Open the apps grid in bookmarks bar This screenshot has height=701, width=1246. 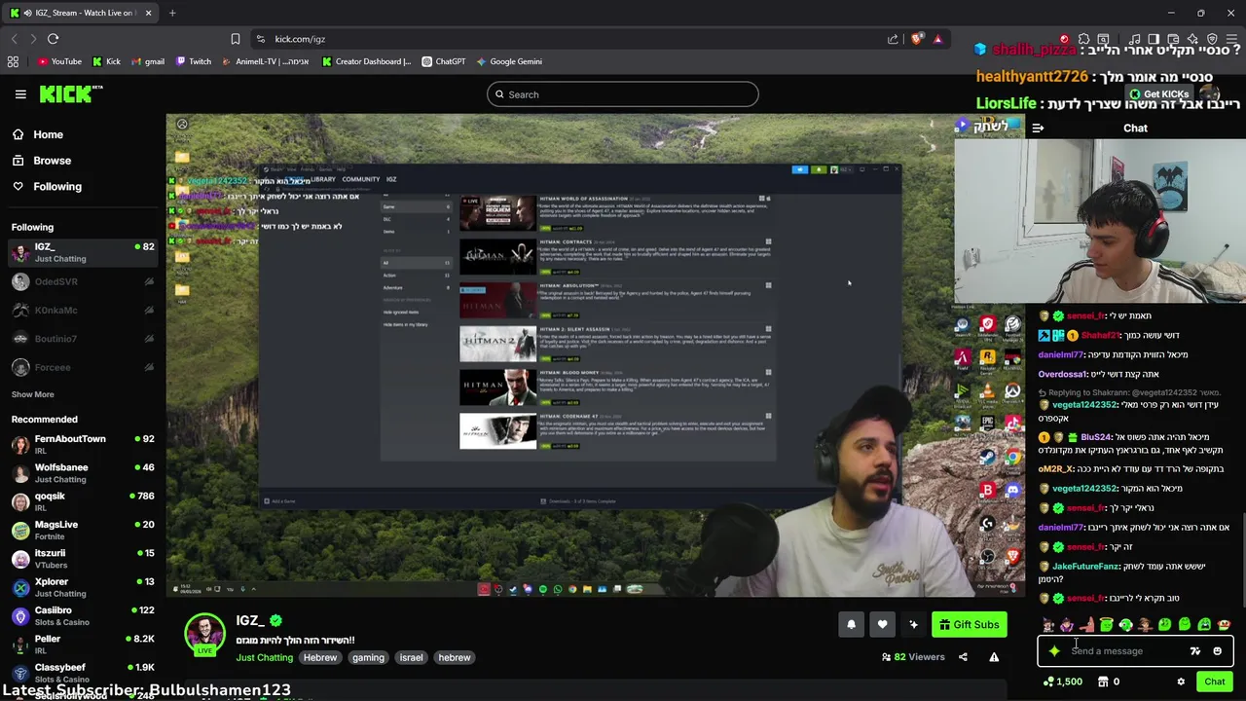coord(13,61)
